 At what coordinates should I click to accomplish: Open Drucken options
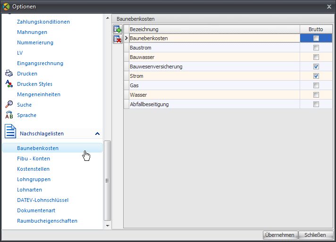click(x=27, y=74)
